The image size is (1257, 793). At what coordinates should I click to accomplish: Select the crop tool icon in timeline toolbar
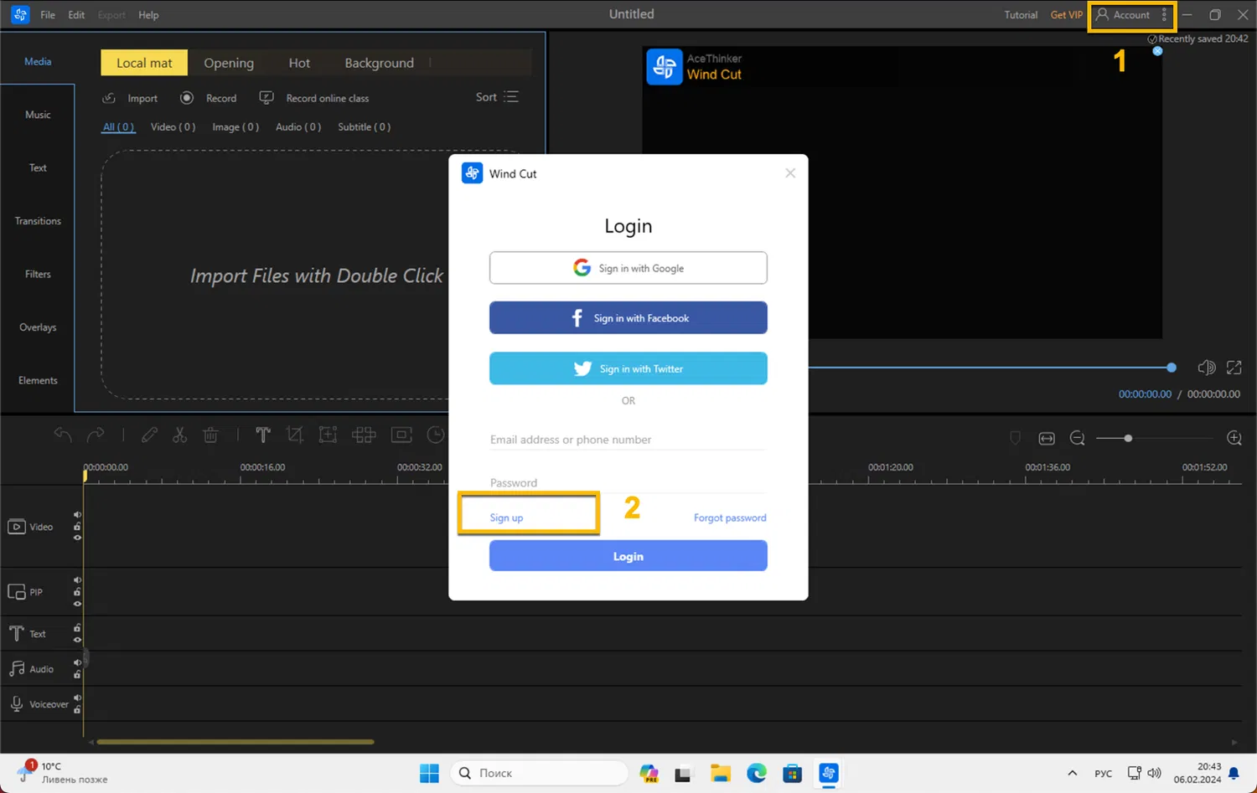[294, 435]
